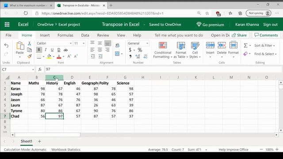
Task: Increase font size with A-up icon
Action: point(69,57)
